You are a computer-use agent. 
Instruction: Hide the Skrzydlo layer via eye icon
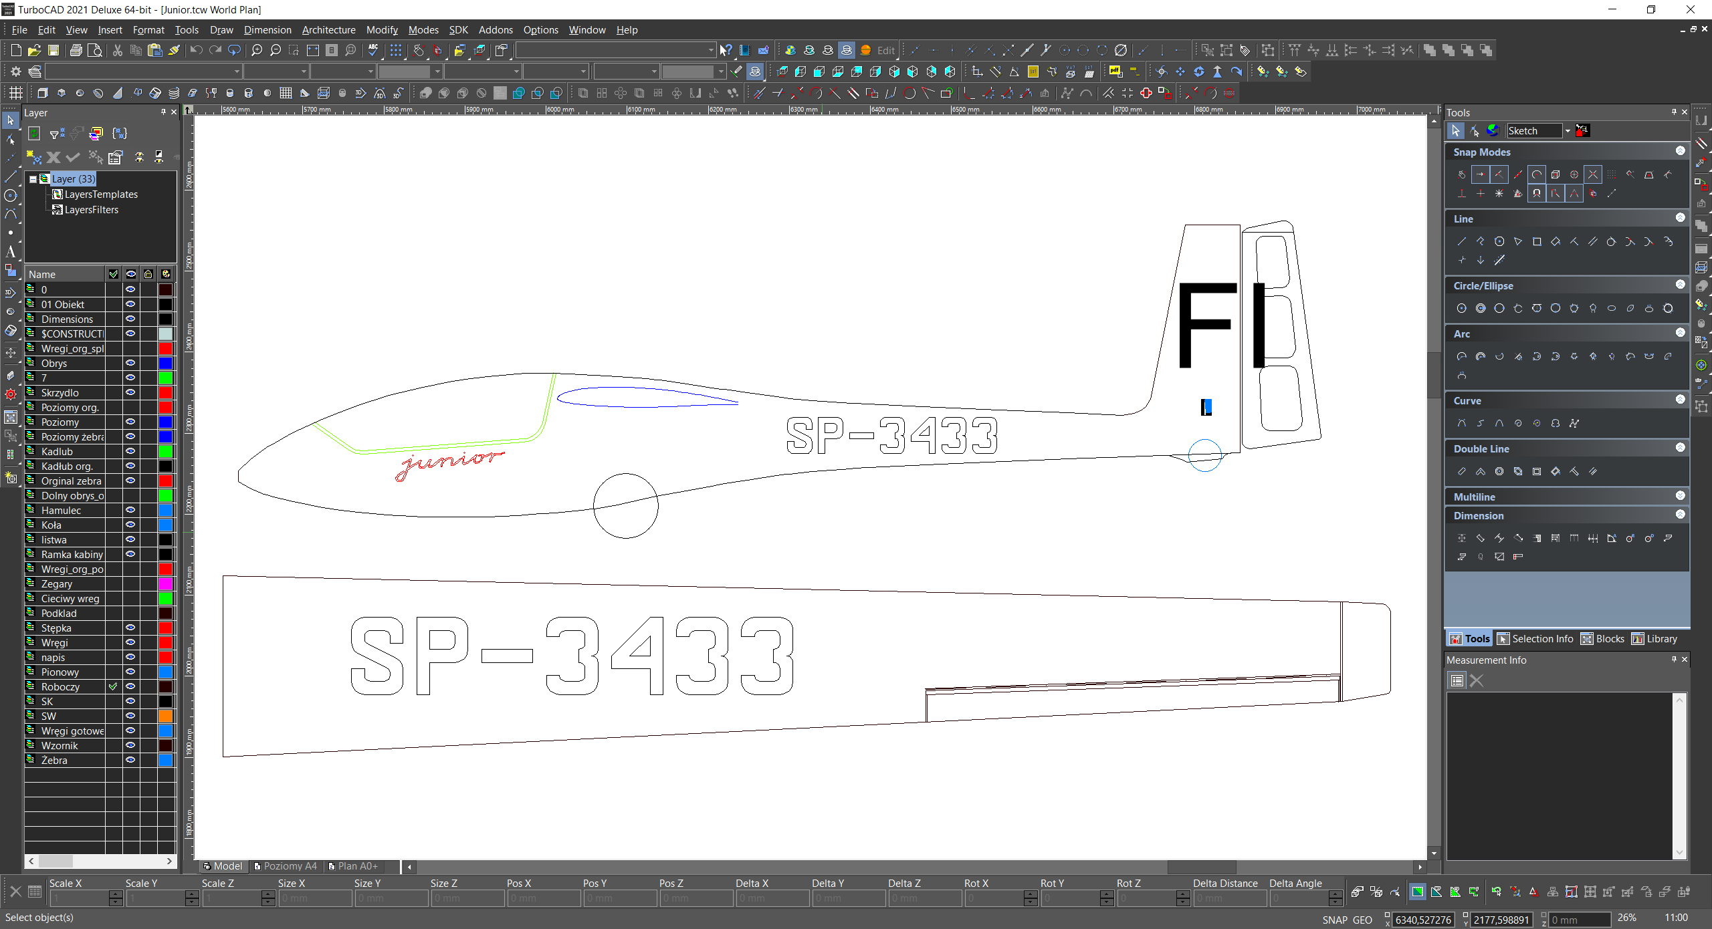[130, 392]
